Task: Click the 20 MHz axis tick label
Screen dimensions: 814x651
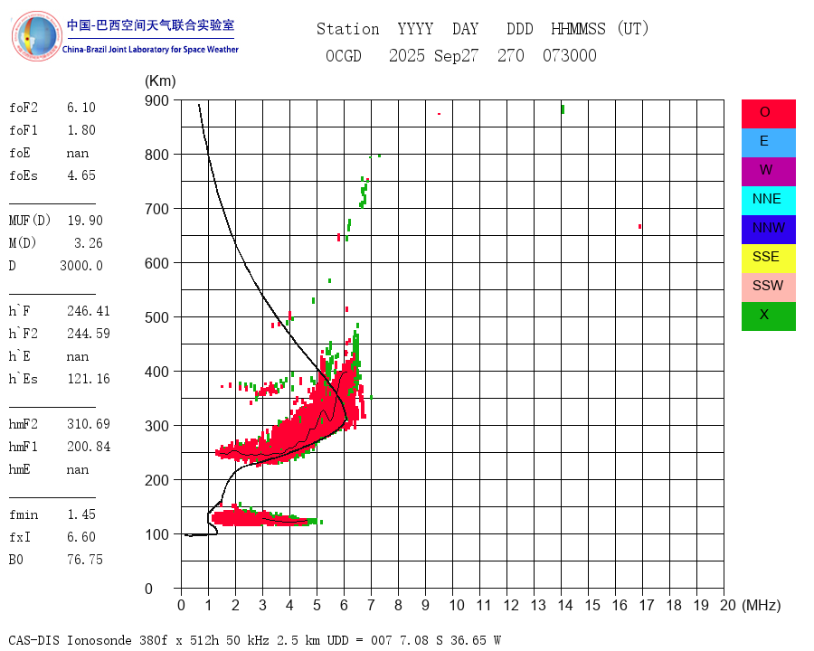Action: (x=728, y=605)
